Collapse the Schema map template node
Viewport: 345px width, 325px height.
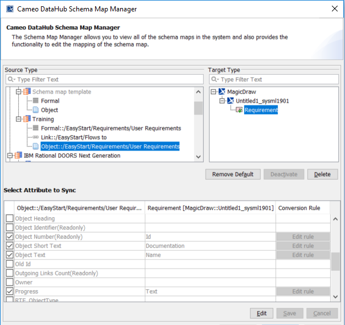click(18, 92)
